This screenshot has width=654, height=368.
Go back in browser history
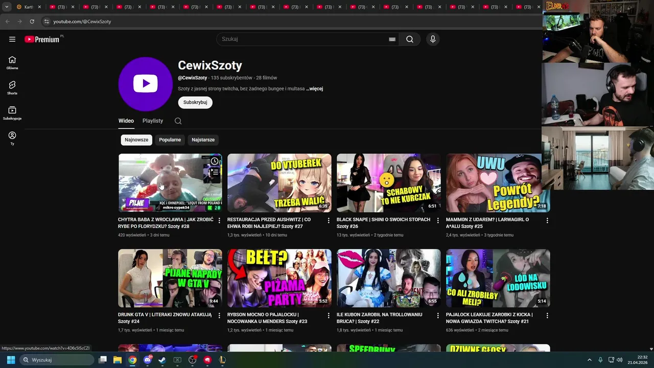click(x=7, y=21)
